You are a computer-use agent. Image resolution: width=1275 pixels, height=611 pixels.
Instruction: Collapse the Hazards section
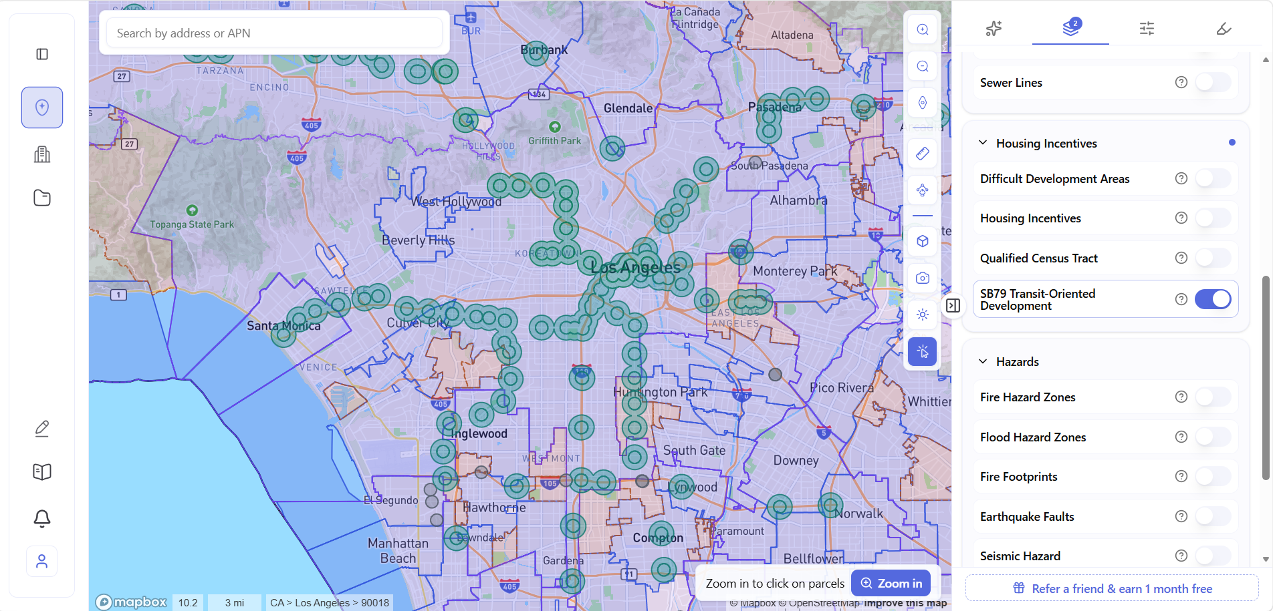tap(983, 361)
